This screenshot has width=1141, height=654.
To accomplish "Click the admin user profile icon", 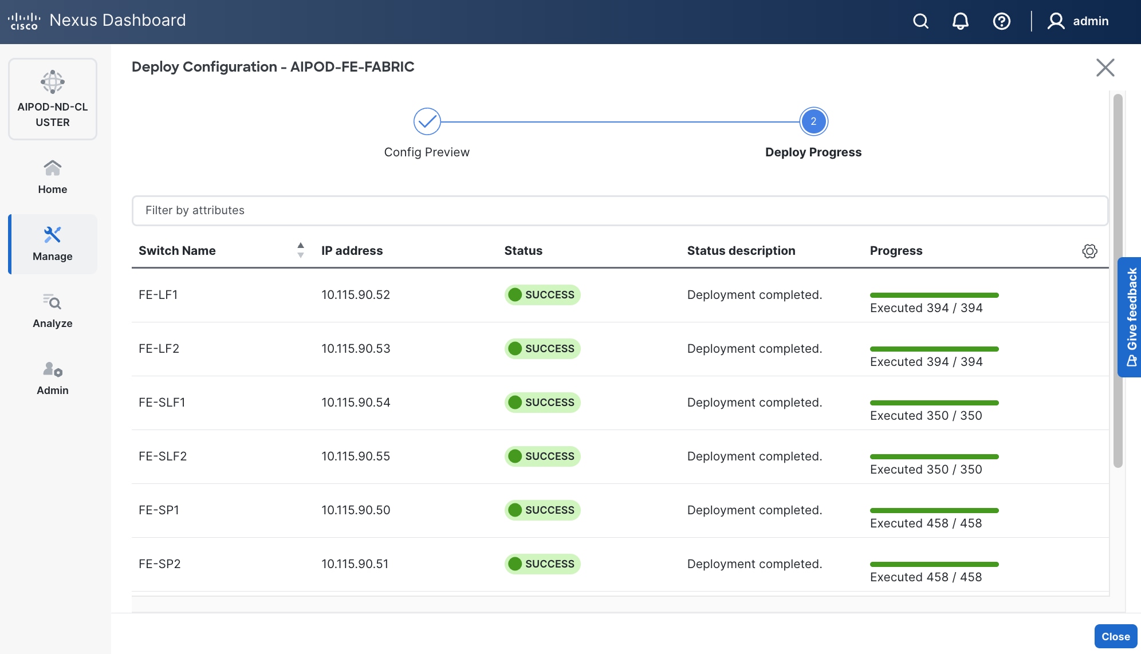I will pyautogui.click(x=1056, y=21).
